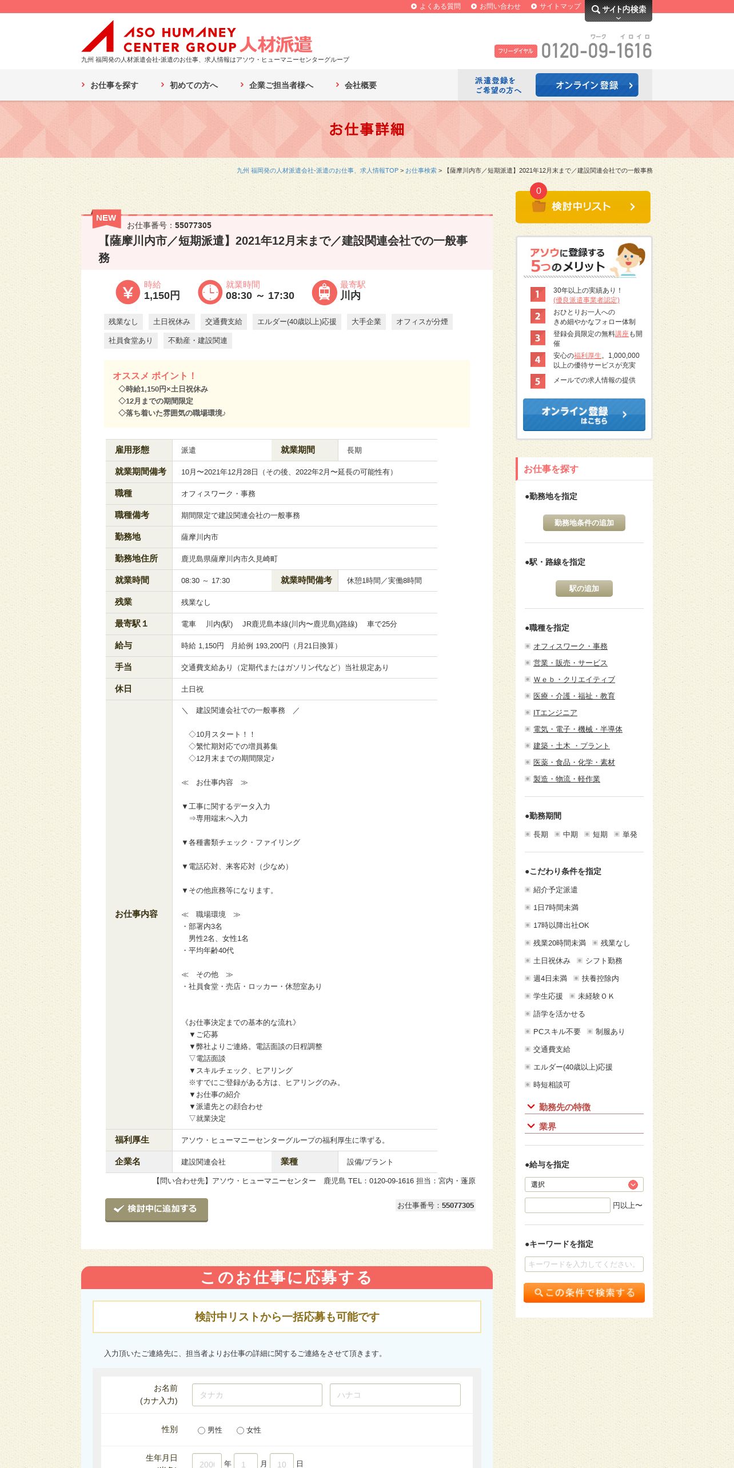The width and height of the screenshot is (734, 1468).
Task: Click オンライン登録はこちら sidebar button
Action: (x=584, y=415)
